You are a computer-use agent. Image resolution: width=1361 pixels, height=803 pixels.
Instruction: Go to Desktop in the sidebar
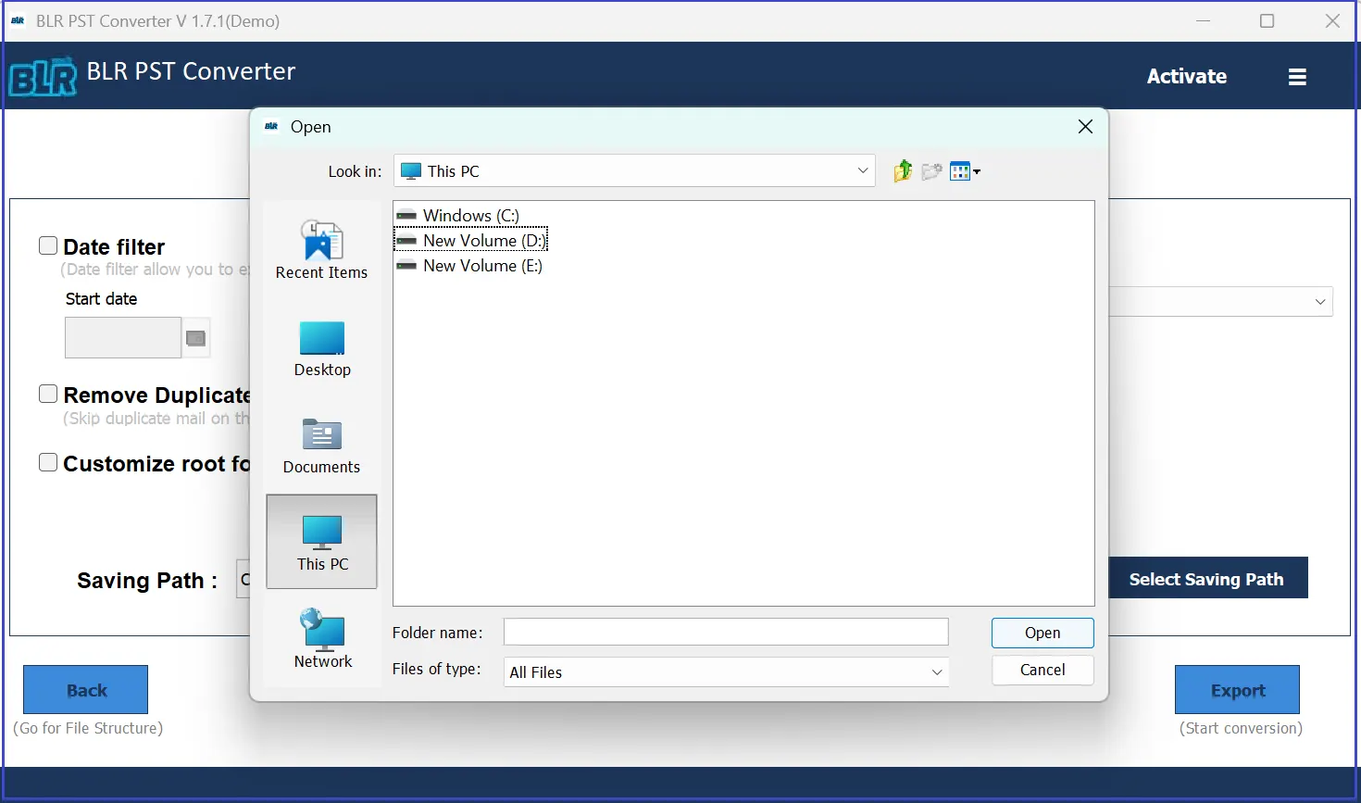click(x=322, y=349)
